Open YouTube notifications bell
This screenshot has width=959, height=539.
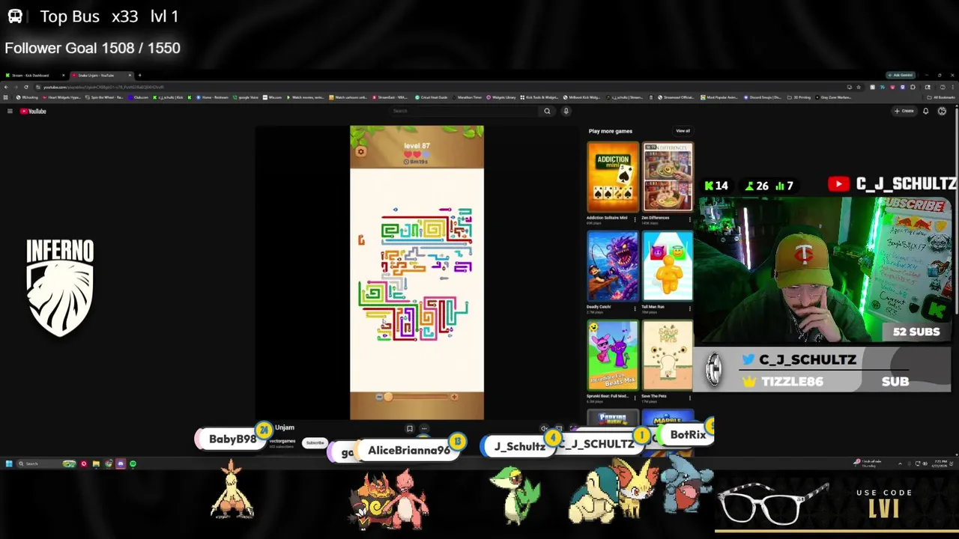click(925, 111)
